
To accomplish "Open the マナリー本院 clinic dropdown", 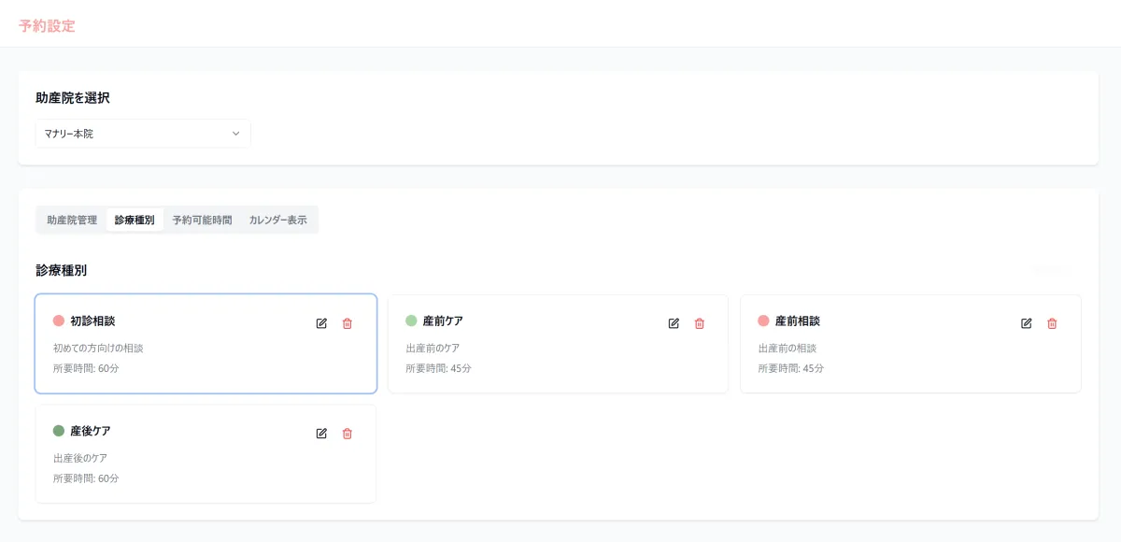I will pos(142,134).
